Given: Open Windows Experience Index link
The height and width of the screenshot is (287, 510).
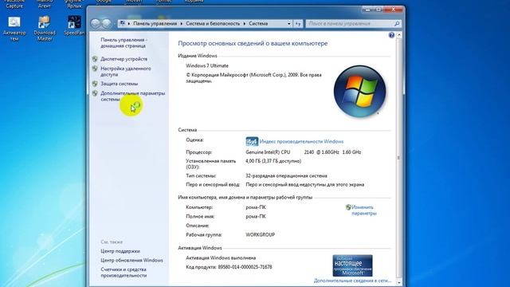Looking at the screenshot, I should (301, 142).
